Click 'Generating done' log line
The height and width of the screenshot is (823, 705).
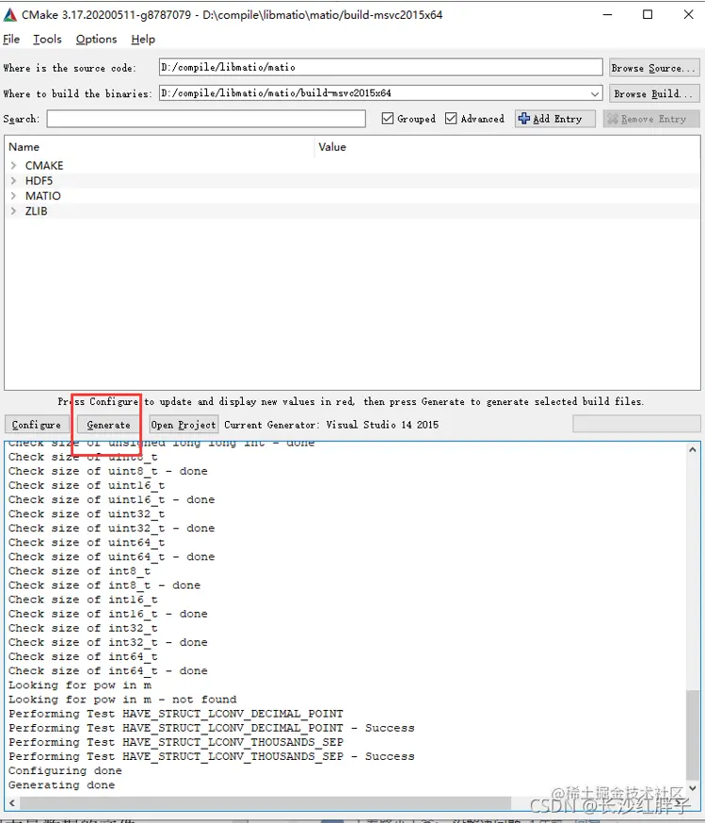point(61,785)
